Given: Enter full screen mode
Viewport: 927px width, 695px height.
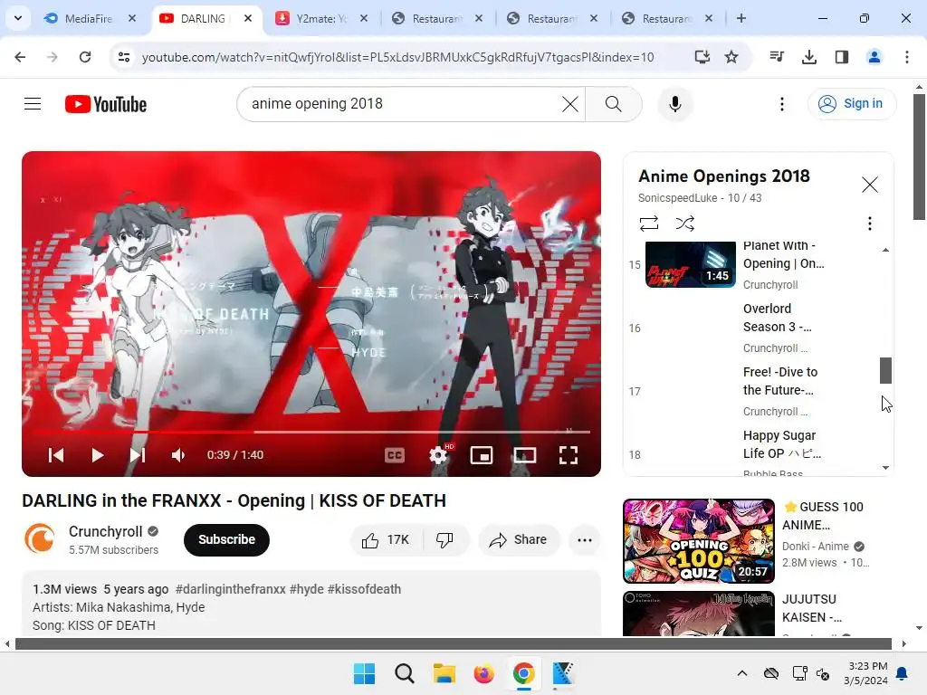Looking at the screenshot, I should [569, 454].
